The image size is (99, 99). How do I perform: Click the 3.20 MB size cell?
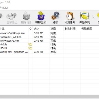point(38,33)
